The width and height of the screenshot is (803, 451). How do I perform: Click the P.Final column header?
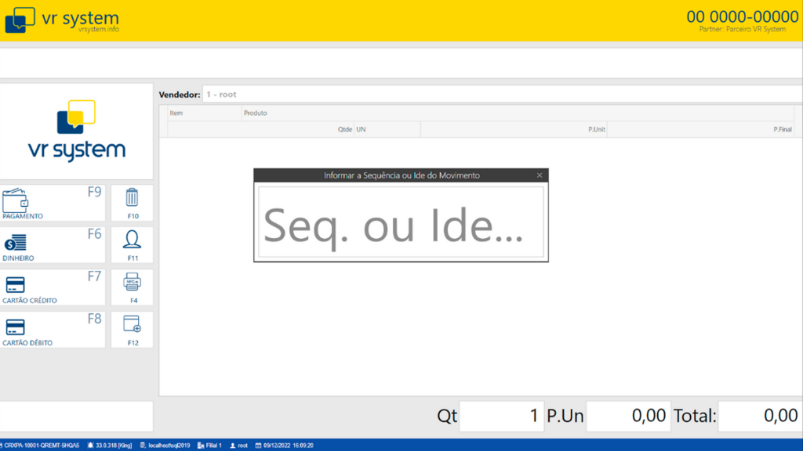pos(782,129)
